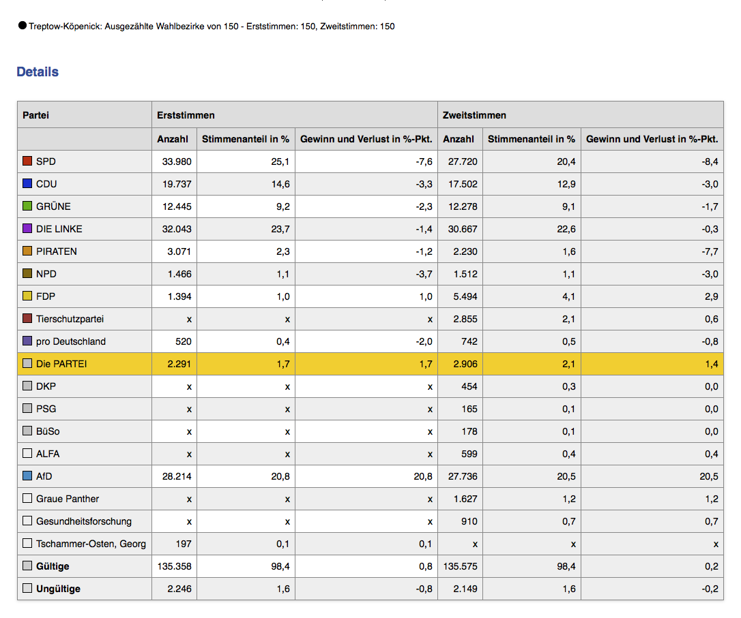Click the Ungültige row label
Image resolution: width=741 pixels, height=618 pixels.
[58, 589]
